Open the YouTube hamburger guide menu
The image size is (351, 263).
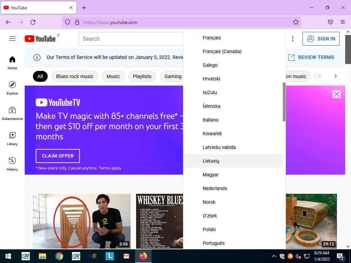(x=12, y=39)
